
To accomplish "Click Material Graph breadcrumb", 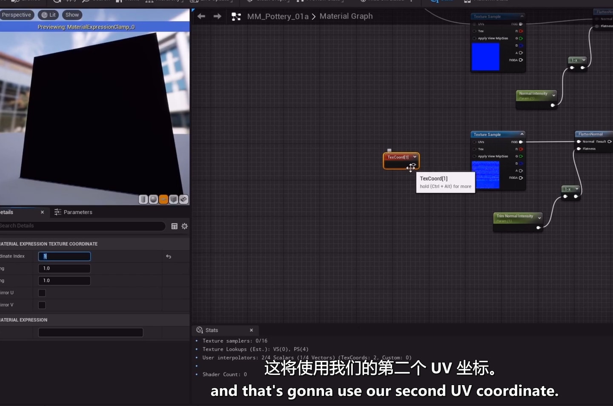I will pyautogui.click(x=346, y=16).
